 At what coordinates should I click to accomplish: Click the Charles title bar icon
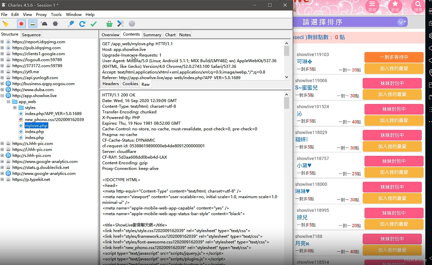coord(4,5)
